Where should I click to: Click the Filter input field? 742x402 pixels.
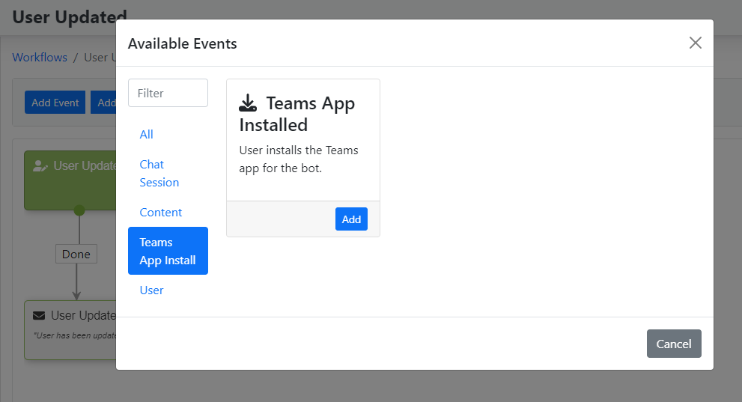click(168, 93)
